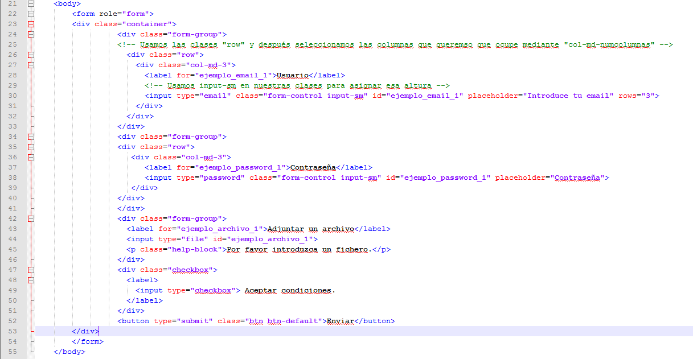Image resolution: width=693 pixels, height=359 pixels.
Task: Click the label text "Adjuntar un archivo"
Action: coord(311,229)
